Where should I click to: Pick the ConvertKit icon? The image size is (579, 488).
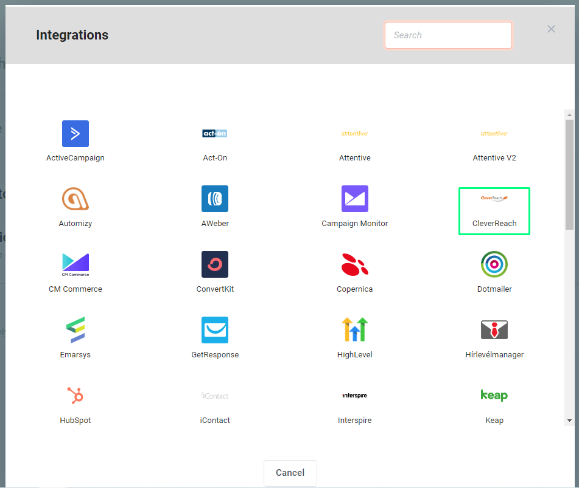coord(215,264)
